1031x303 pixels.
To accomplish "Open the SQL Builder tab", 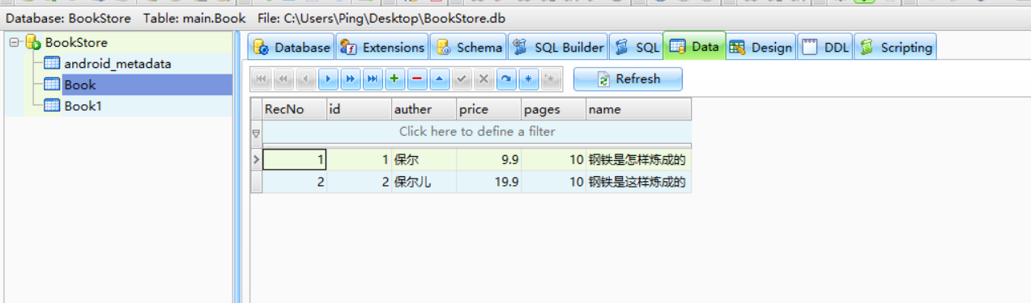I will [558, 48].
